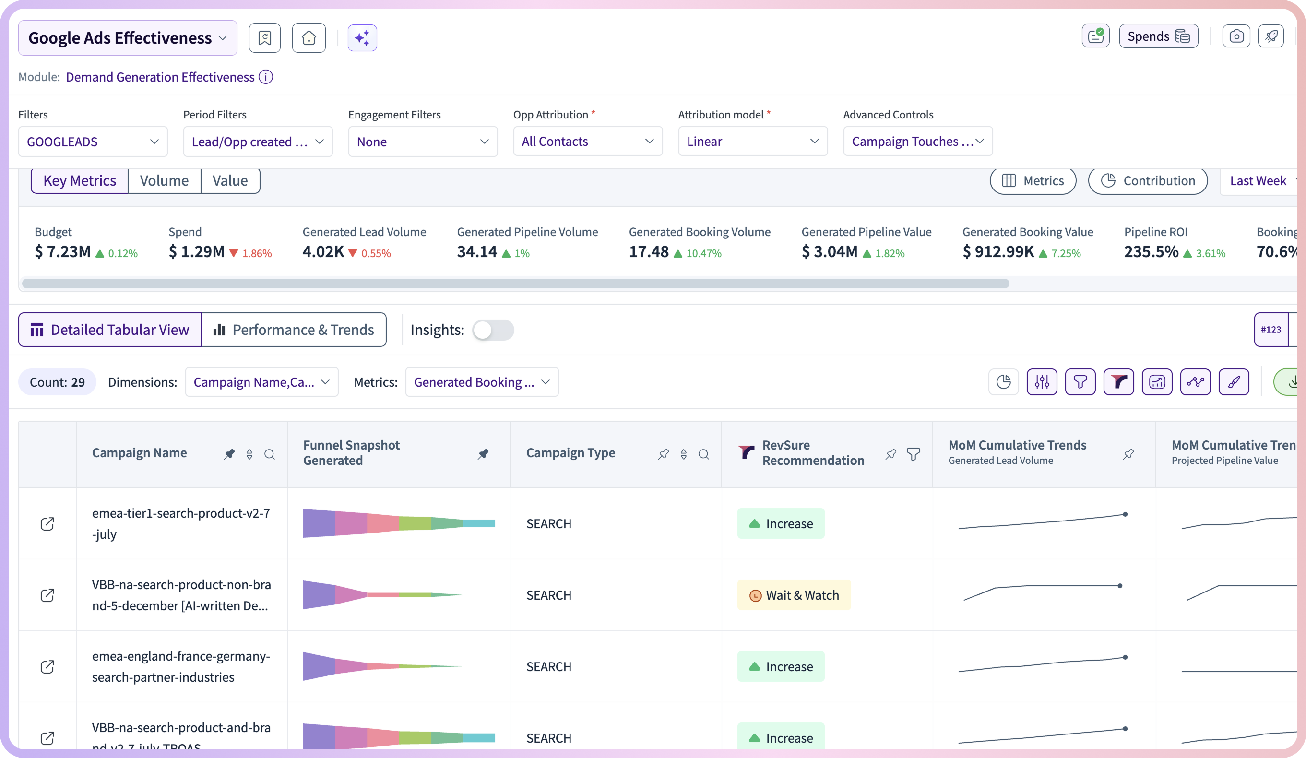This screenshot has height=758, width=1306.
Task: Click the RevSure logo icon in table toolbar
Action: (x=1118, y=382)
